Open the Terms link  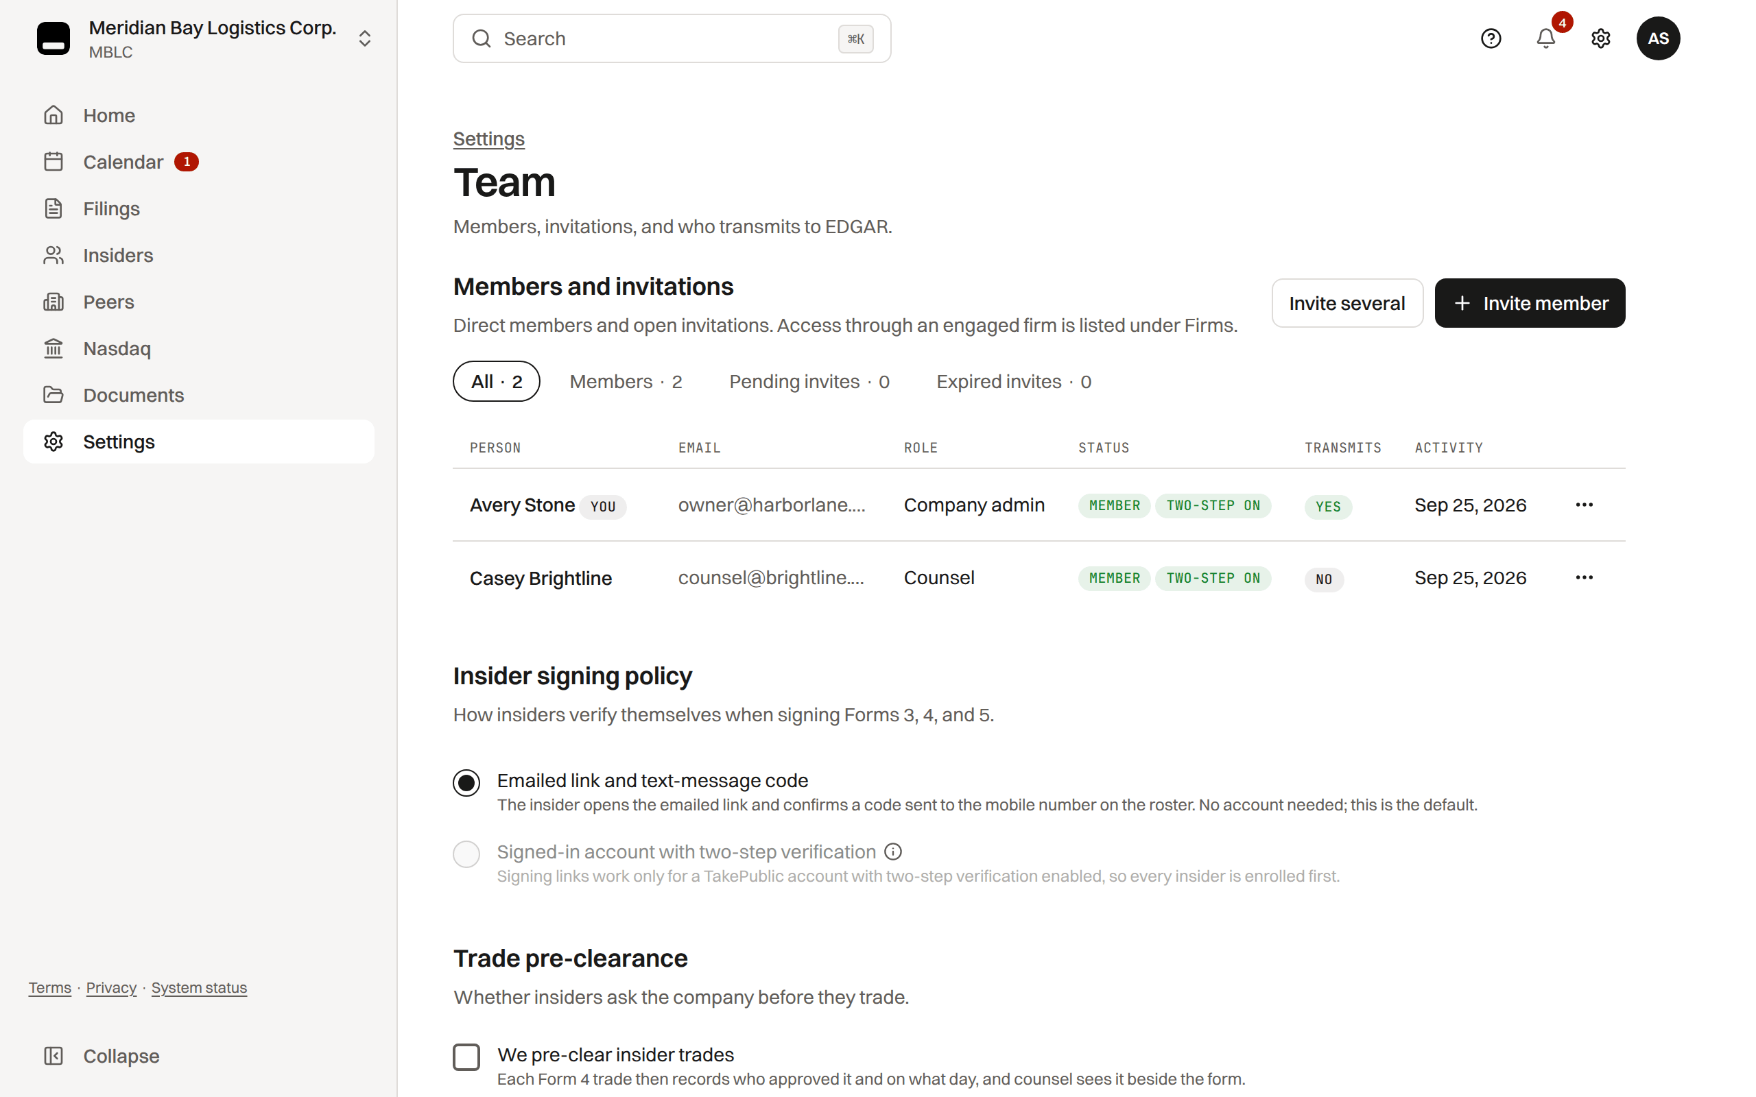pyautogui.click(x=50, y=987)
